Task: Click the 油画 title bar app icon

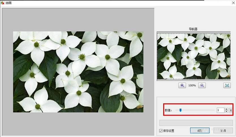Action: 3,3
